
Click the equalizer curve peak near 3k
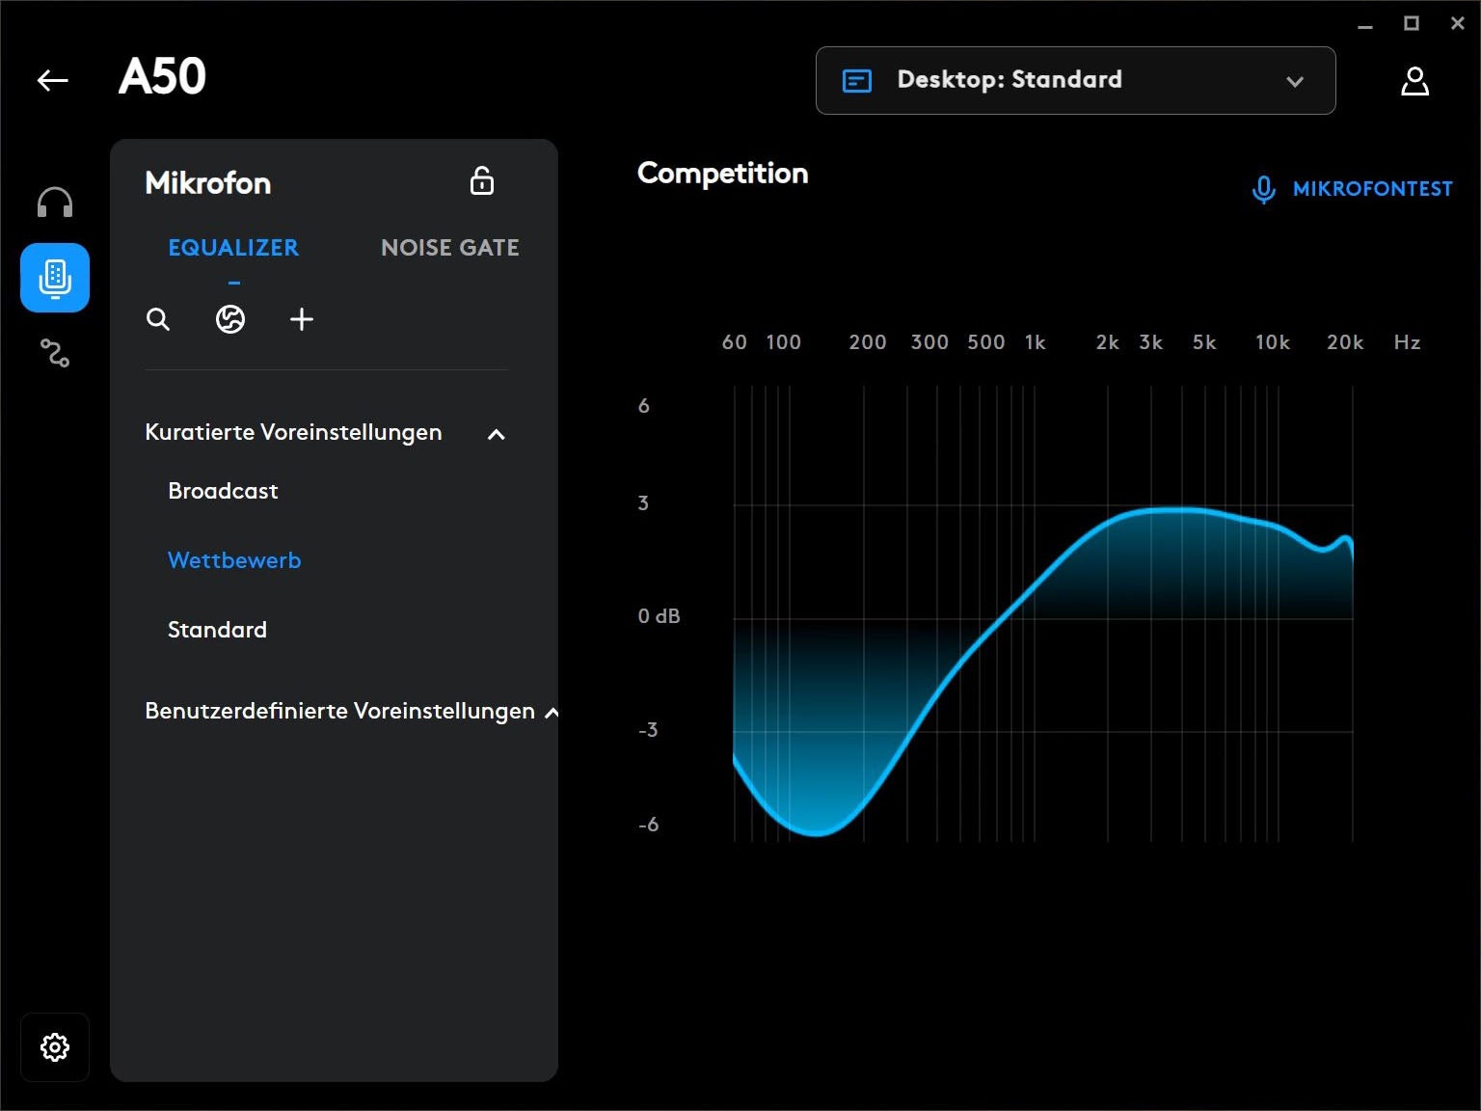click(x=1167, y=509)
